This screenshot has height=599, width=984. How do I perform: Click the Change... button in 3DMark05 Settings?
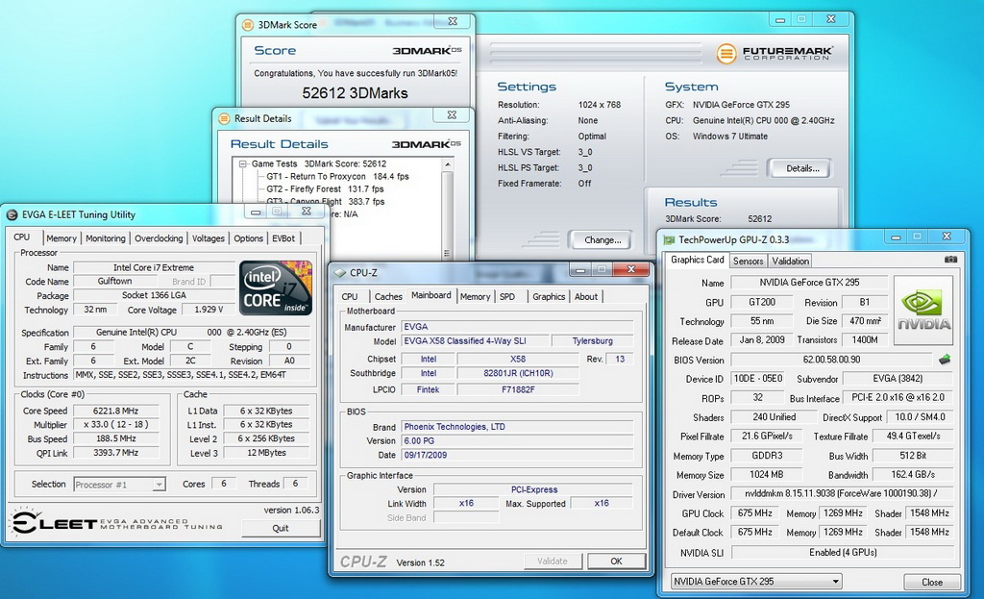click(x=602, y=239)
